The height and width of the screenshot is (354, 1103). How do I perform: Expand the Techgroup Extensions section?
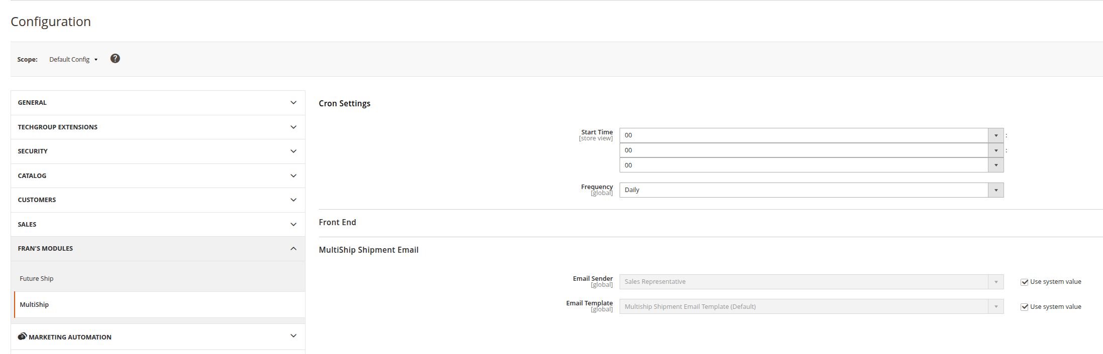tap(157, 127)
